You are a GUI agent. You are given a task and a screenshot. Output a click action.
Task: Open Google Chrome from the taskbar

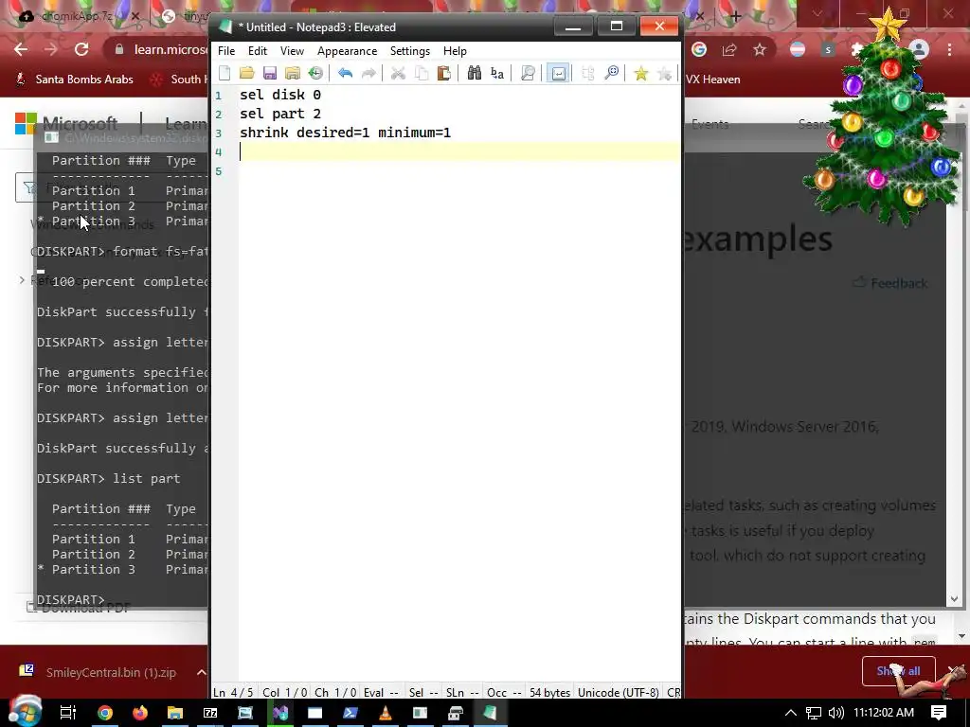[104, 713]
